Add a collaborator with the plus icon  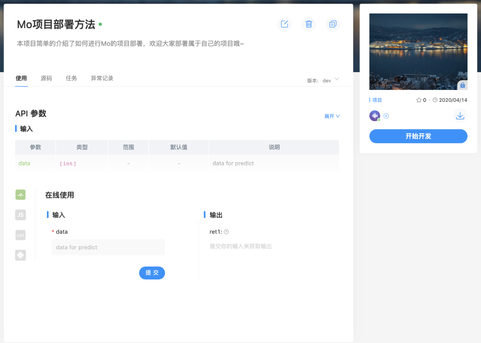[x=386, y=116]
